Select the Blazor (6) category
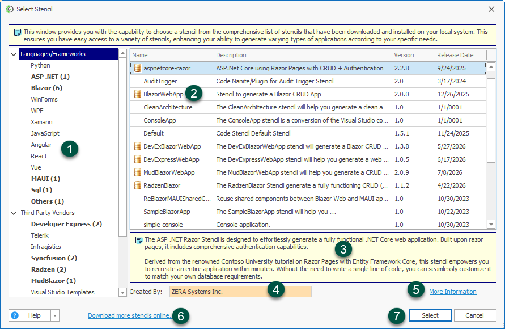The image size is (505, 329). coord(46,88)
